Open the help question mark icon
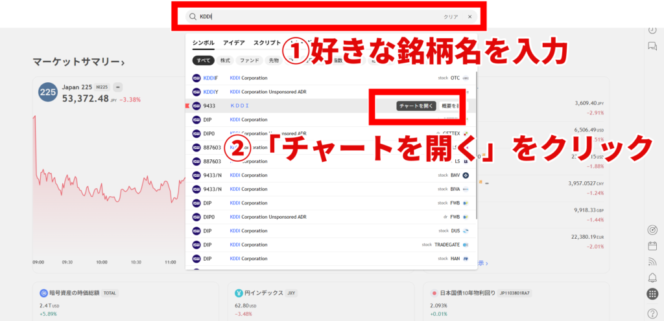The image size is (664, 321). [652, 314]
